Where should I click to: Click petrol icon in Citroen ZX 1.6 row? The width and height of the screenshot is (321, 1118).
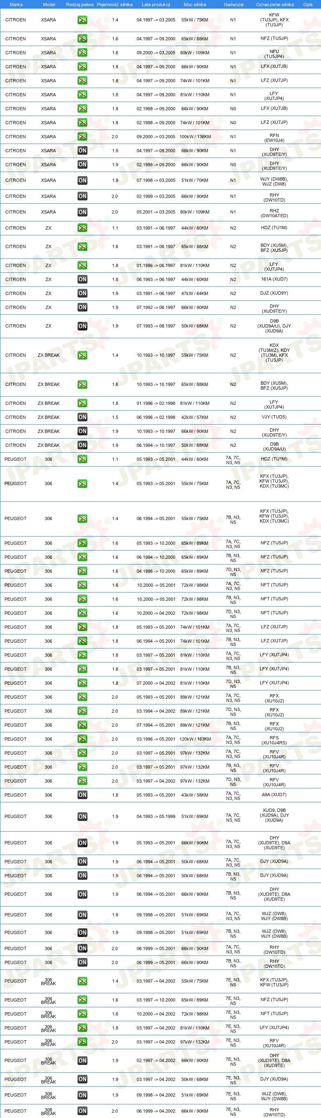[83, 246]
